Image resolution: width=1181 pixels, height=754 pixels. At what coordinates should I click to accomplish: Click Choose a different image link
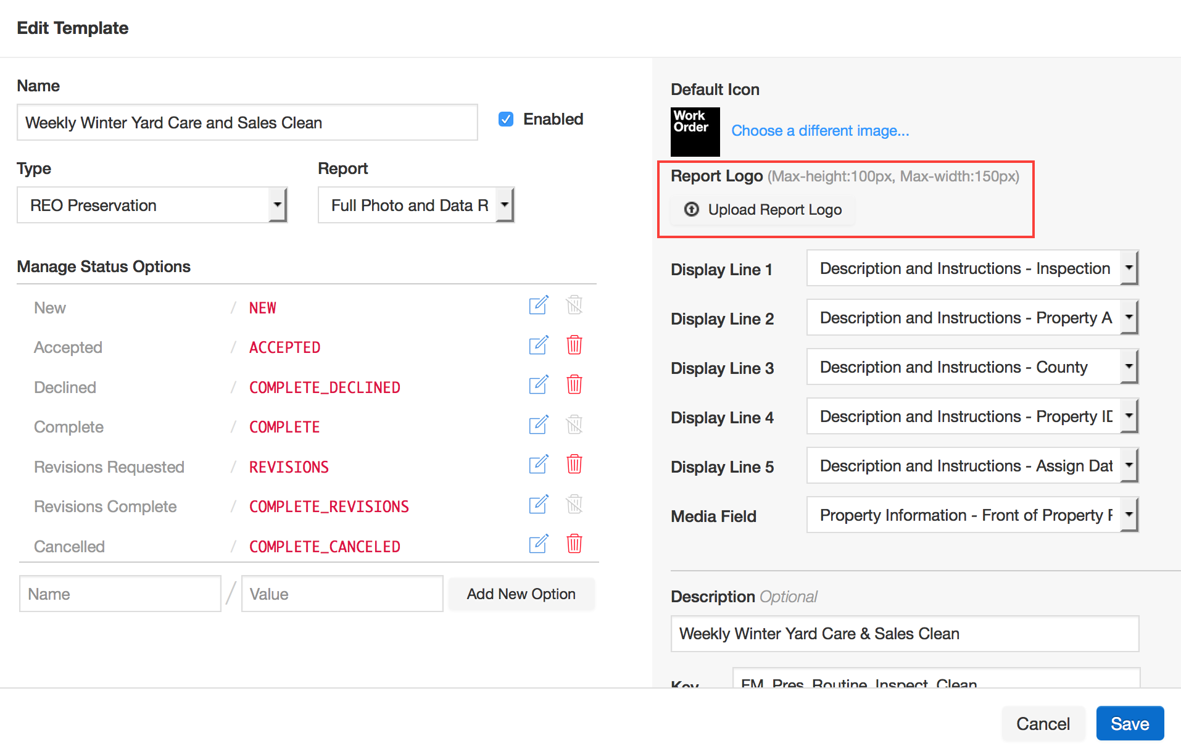820,131
